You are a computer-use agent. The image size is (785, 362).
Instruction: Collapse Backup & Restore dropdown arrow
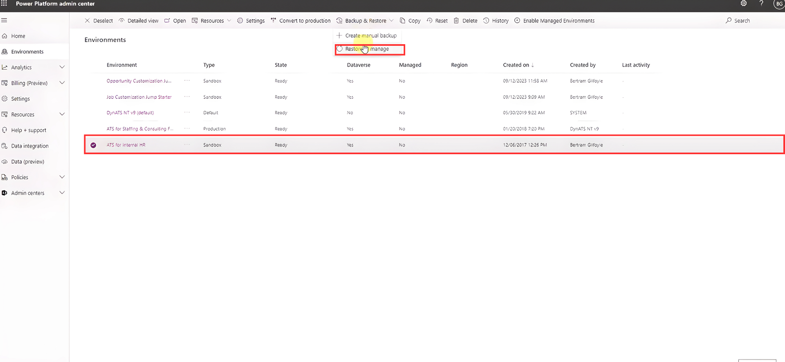(391, 20)
